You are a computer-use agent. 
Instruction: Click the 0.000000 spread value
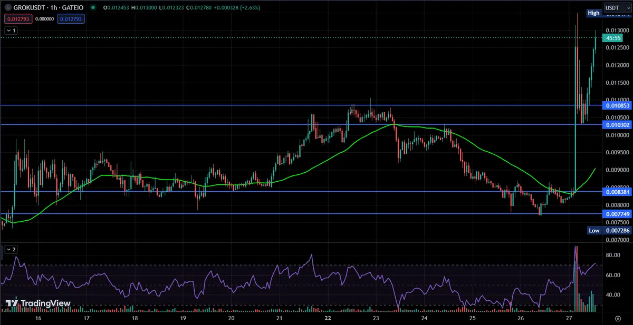point(44,18)
